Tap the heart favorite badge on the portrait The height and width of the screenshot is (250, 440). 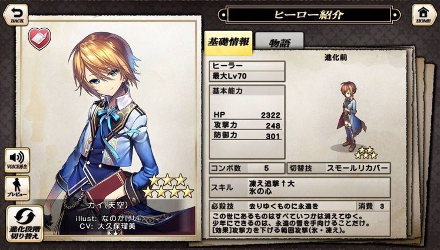[x=39, y=39]
